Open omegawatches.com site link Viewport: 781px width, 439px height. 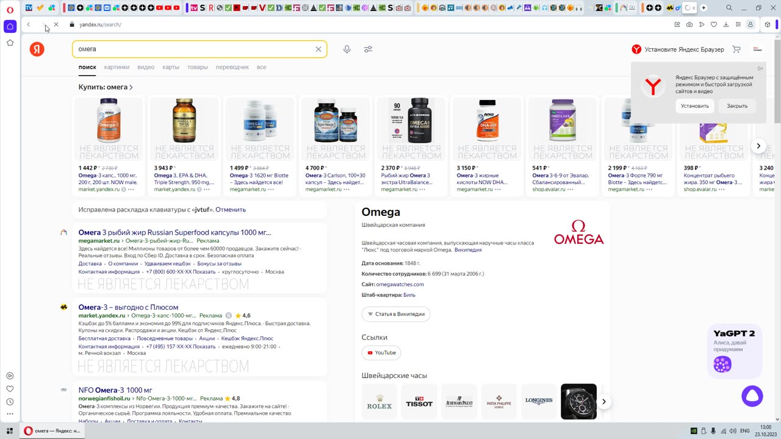pos(400,285)
